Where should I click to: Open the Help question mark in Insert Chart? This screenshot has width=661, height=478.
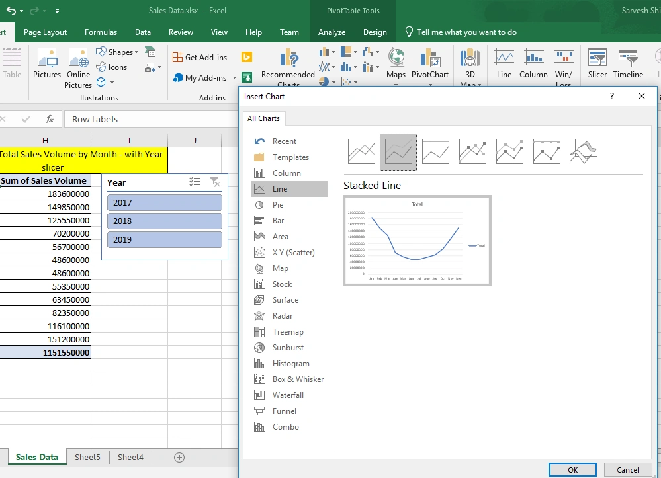[612, 96]
